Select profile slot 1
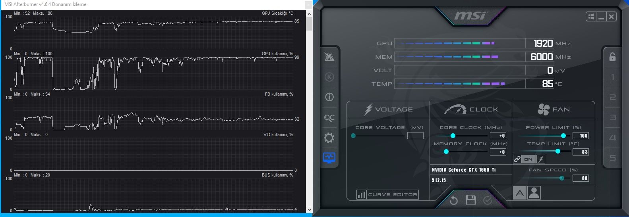Screen dimensions: 629x217 (x=612, y=77)
